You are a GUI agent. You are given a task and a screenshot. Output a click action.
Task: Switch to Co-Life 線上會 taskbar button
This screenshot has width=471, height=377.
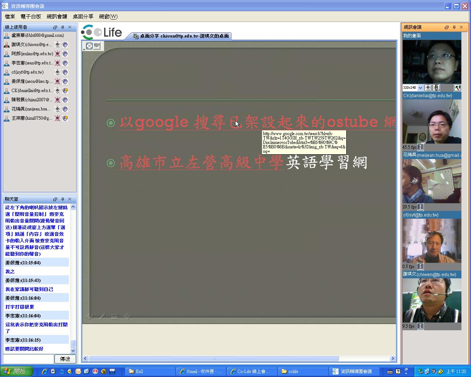click(252, 371)
